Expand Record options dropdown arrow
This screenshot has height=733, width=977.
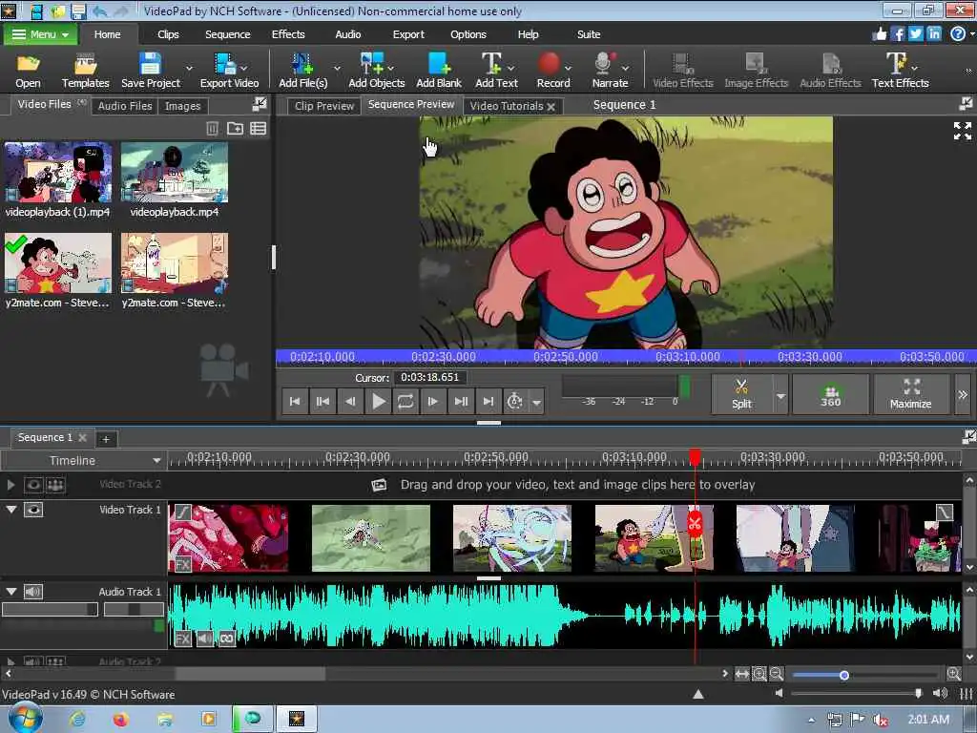tap(568, 68)
